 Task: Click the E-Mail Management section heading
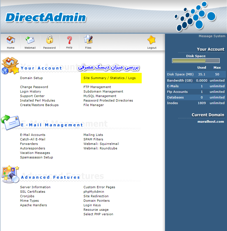(x=52, y=125)
